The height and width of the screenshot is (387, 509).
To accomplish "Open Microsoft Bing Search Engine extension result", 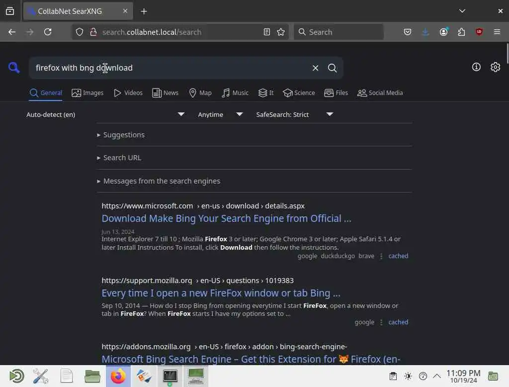I will point(251,359).
